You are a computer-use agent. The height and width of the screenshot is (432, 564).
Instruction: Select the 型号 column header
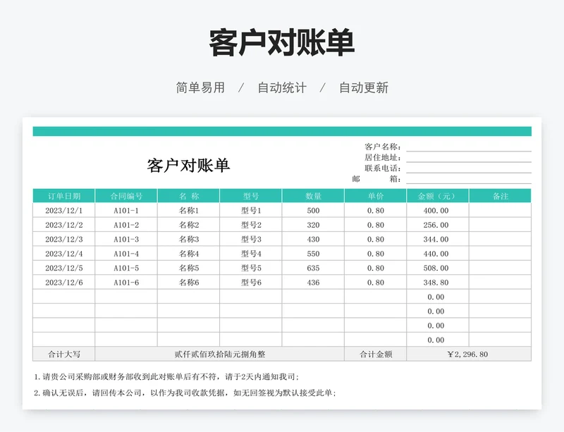[251, 196]
